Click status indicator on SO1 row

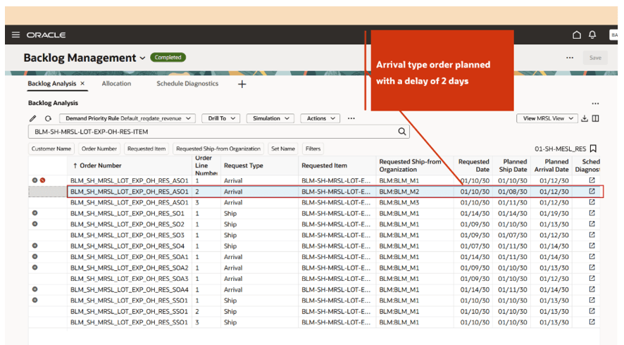(35, 213)
